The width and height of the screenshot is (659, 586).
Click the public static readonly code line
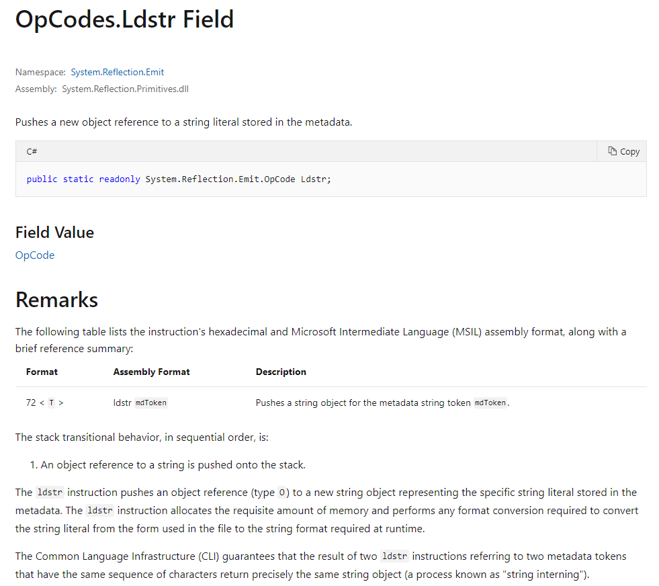click(x=179, y=179)
